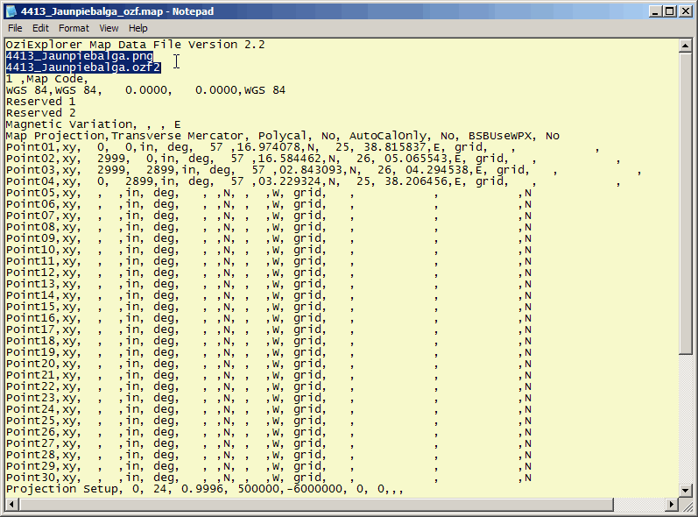Click 'AutoCalOnly' in Map Projection line
Image resolution: width=698 pixels, height=517 pixels.
387,136
